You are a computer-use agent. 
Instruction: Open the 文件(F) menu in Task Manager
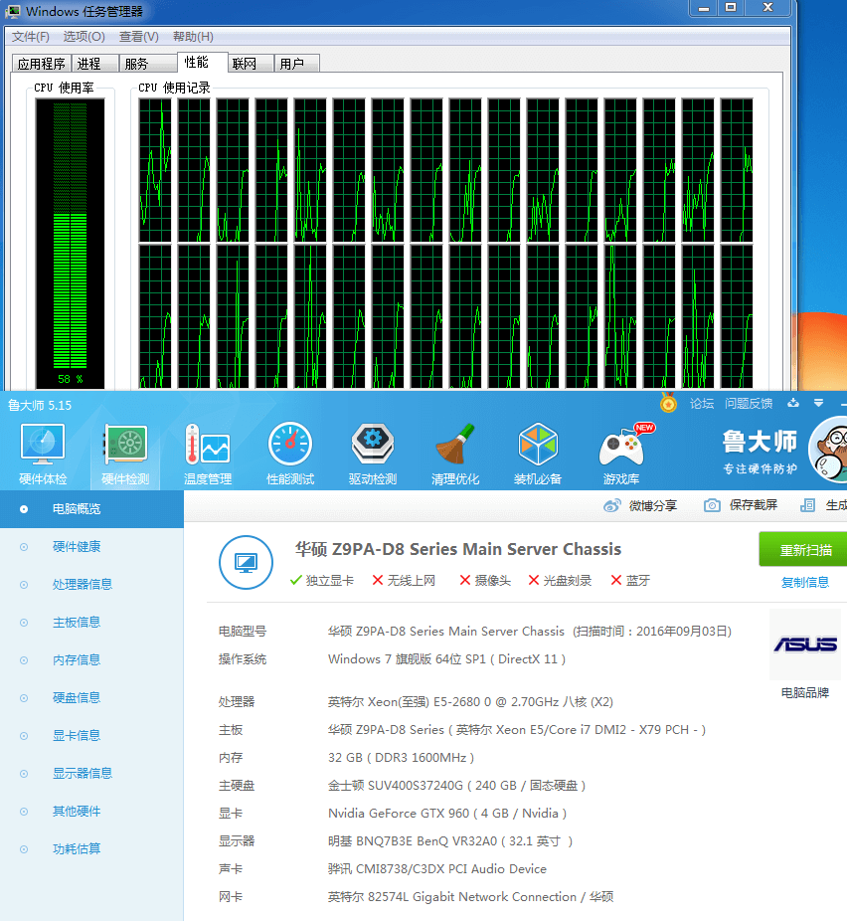(31, 37)
